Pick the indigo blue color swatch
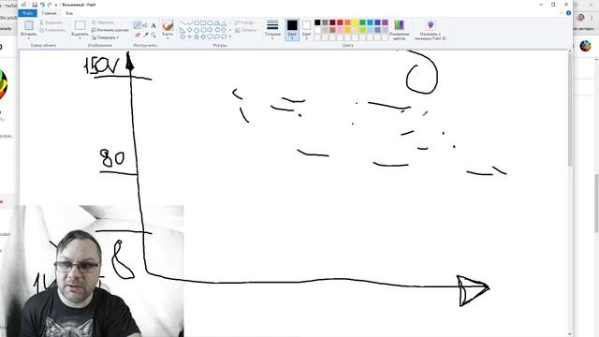599x337 pixels. pos(377,22)
